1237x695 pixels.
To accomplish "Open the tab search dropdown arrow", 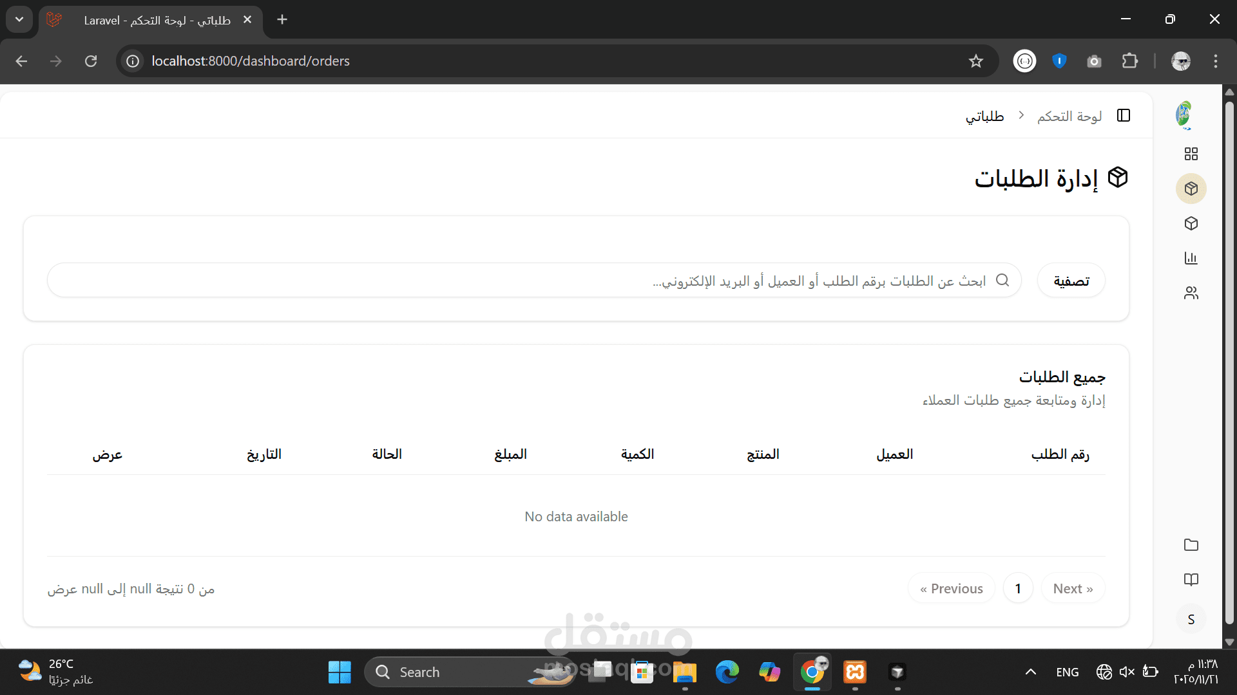I will pyautogui.click(x=19, y=19).
